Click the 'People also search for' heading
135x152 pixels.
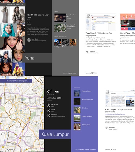tap(60, 37)
